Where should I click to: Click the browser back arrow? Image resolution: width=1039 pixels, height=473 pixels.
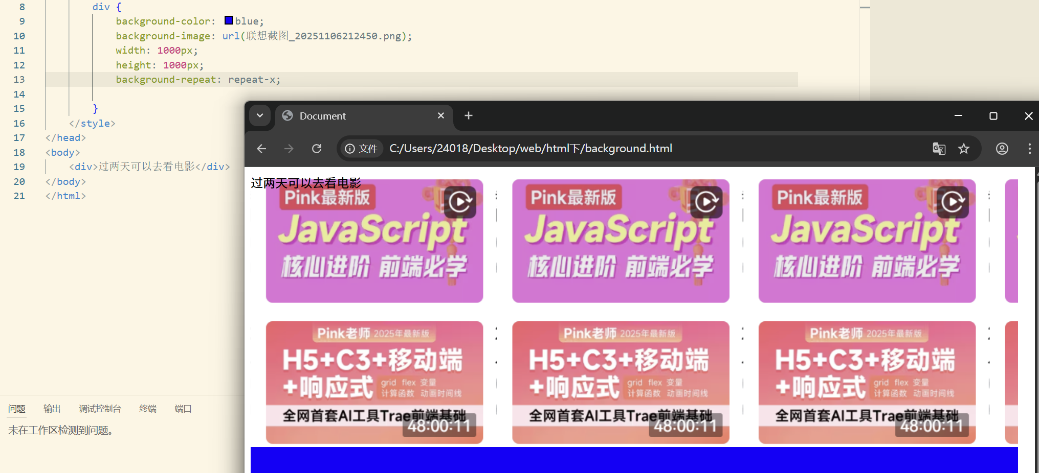(x=261, y=149)
